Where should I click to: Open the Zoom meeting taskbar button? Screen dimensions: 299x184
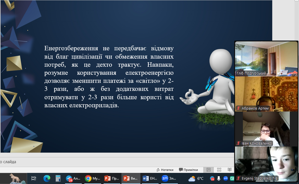click(x=169, y=178)
